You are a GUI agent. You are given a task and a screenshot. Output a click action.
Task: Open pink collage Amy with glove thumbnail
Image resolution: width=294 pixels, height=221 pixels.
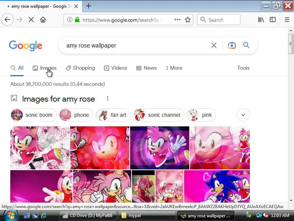[102, 186]
